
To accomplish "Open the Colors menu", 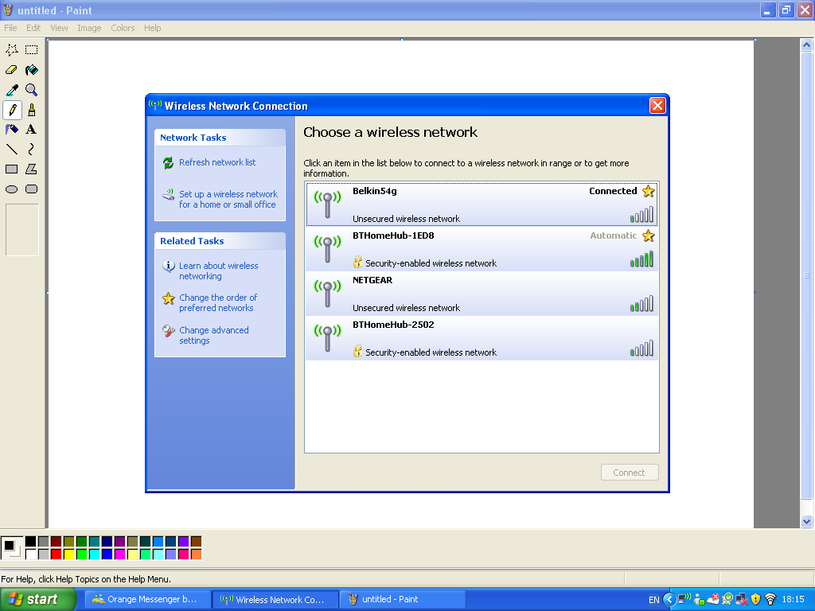I will click(123, 28).
